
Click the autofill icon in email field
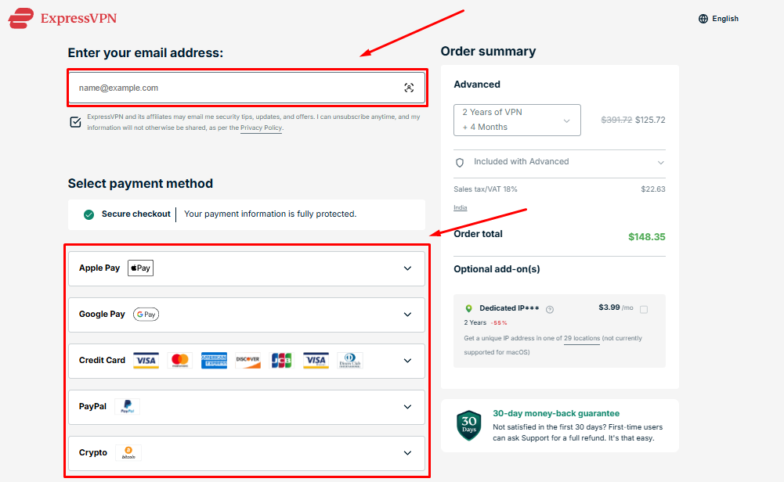(409, 88)
